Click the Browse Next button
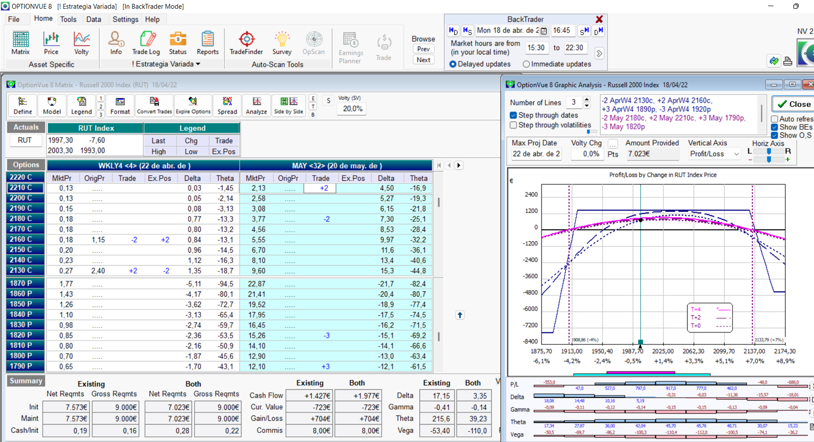Viewport: 814px width, 442px height. [423, 60]
